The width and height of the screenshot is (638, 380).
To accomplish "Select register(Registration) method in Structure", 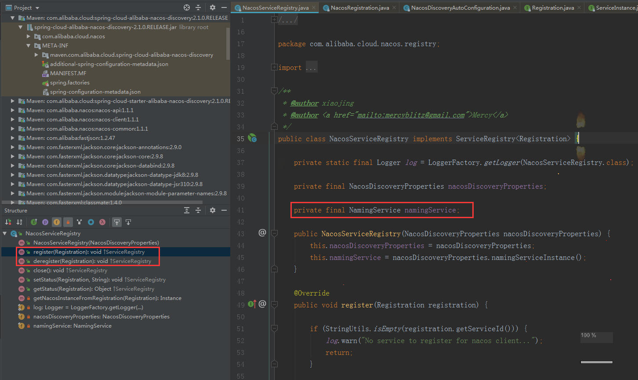I will click(x=89, y=252).
